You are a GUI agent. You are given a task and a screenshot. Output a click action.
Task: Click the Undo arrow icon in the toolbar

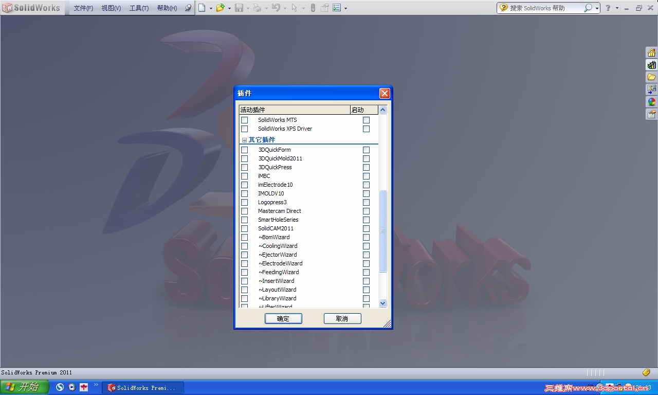(276, 8)
